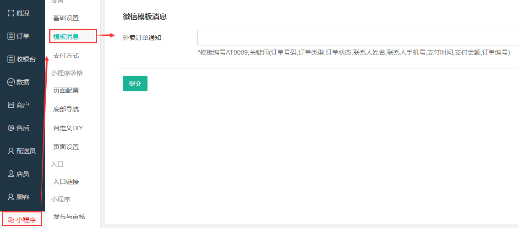Screen dimensions: 519x228
Task: Click the 外卖订单通知 label
Action: [142, 38]
